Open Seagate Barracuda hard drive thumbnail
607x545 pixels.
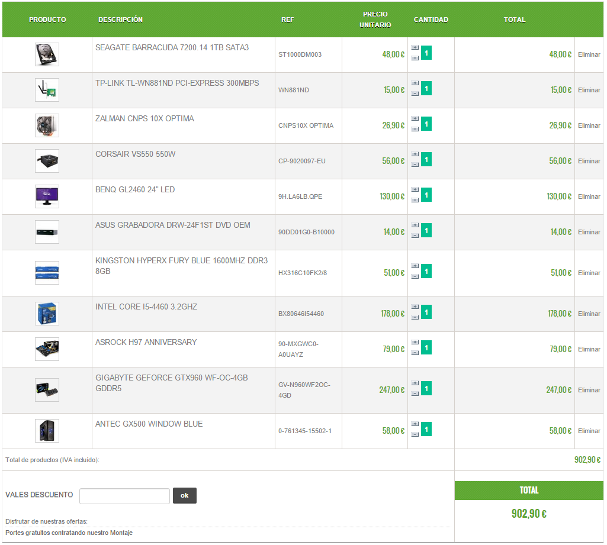[x=47, y=54]
